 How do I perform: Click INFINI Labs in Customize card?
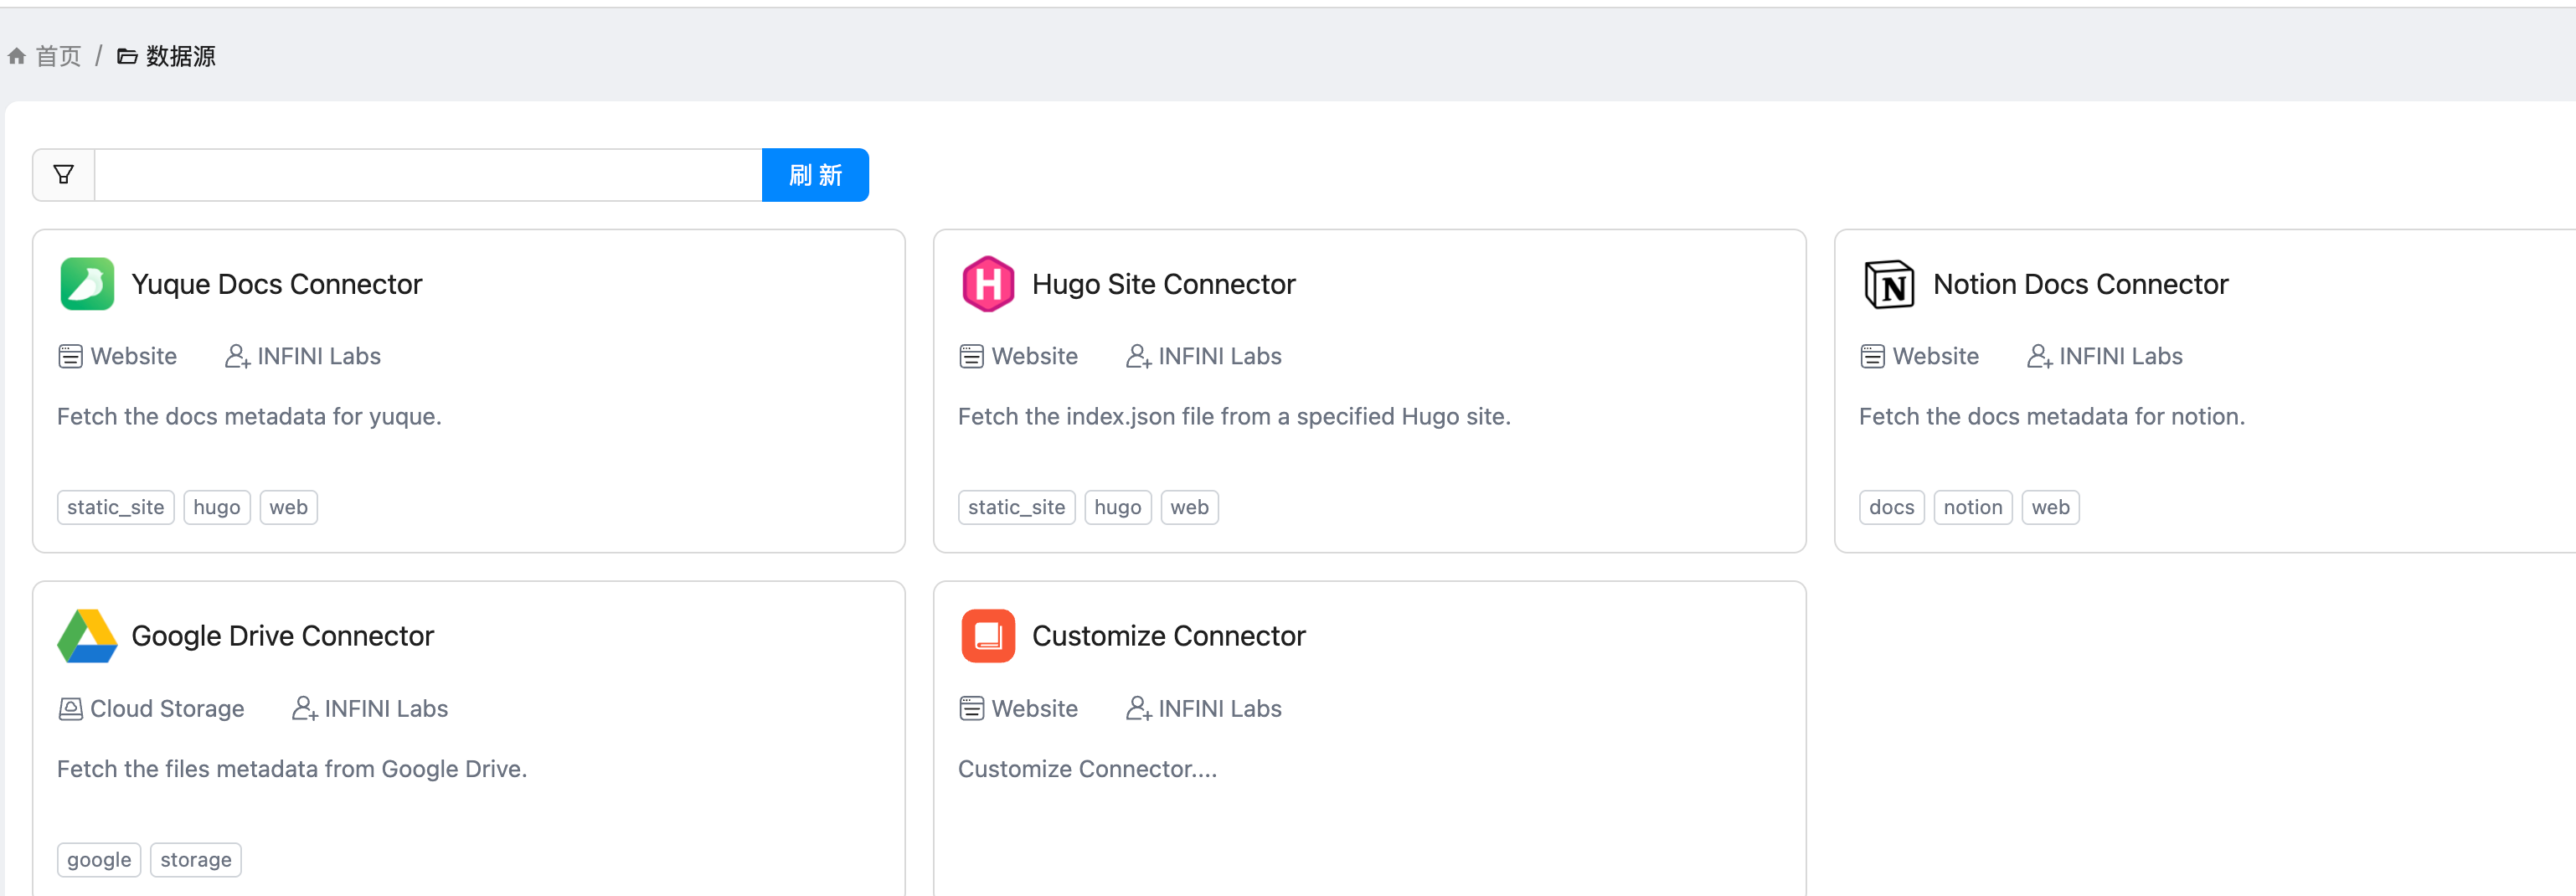coord(1220,709)
